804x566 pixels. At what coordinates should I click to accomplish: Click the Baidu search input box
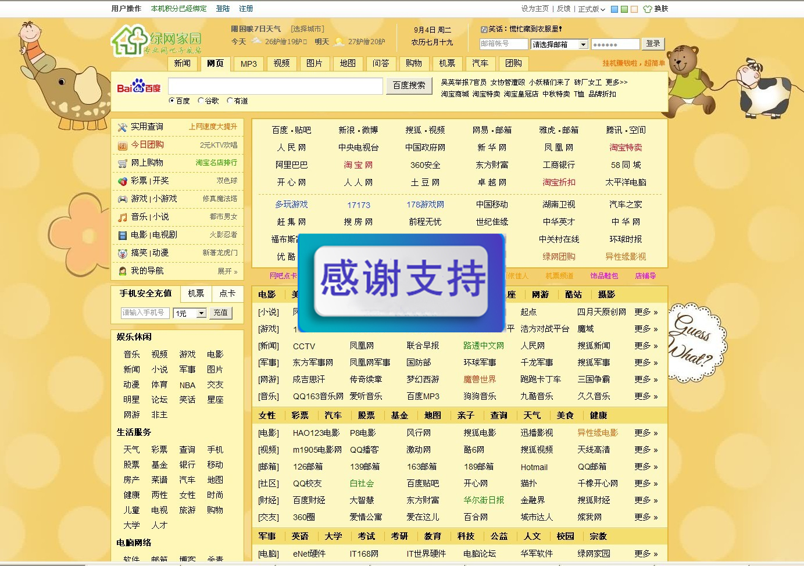point(276,86)
